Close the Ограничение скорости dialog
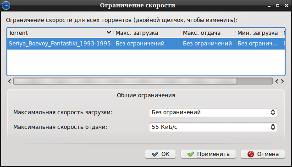The image size is (292, 167). (x=286, y=6)
